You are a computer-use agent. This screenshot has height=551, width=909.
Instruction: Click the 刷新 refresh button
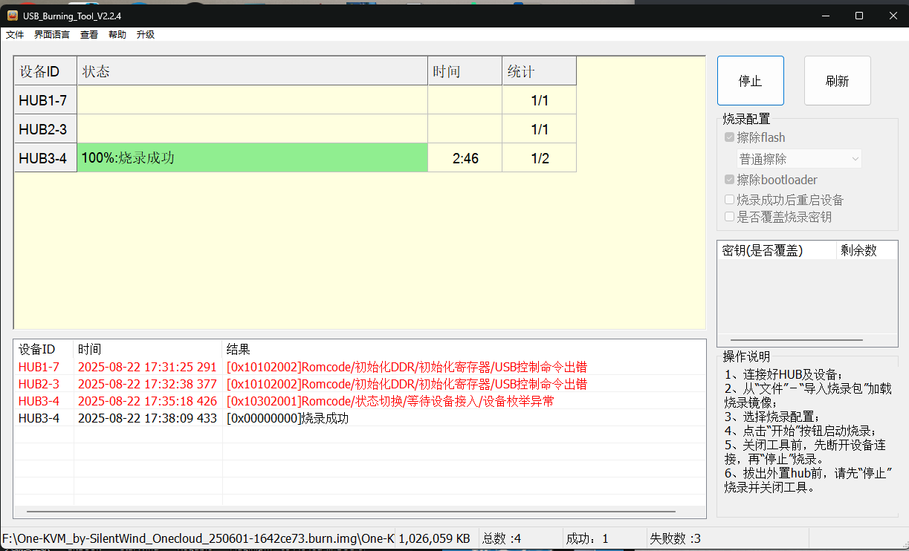click(x=837, y=80)
